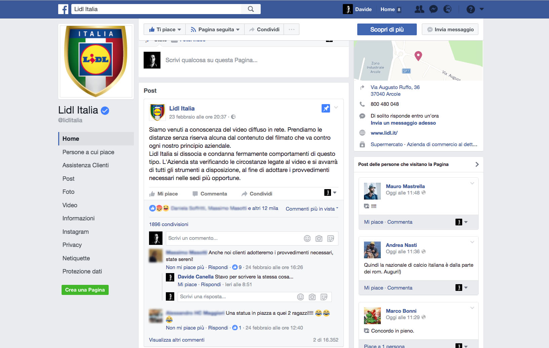Select Informazioni in page sidebar

click(78, 218)
